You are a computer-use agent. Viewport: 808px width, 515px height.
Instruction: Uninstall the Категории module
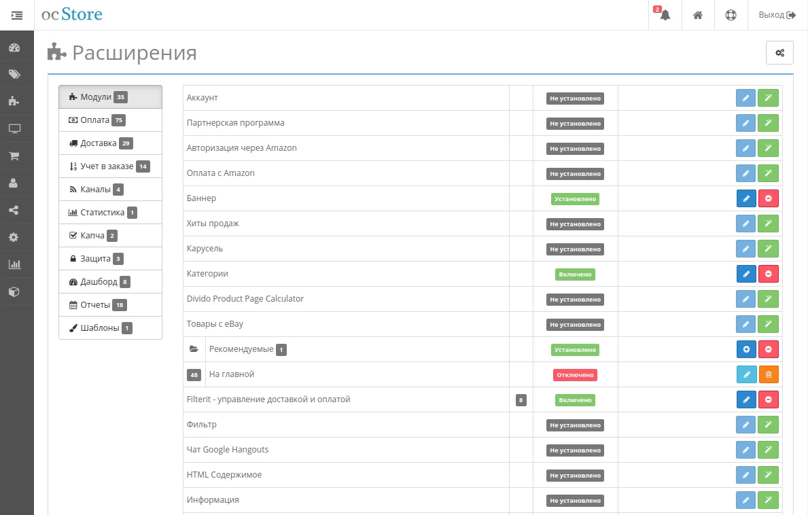point(769,274)
